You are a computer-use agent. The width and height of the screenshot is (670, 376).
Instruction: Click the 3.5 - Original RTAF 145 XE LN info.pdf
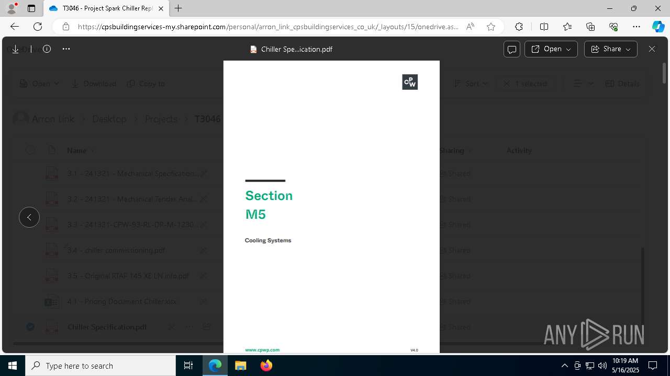pyautogui.click(x=128, y=276)
